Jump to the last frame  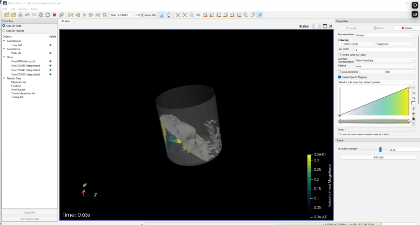point(98,15)
